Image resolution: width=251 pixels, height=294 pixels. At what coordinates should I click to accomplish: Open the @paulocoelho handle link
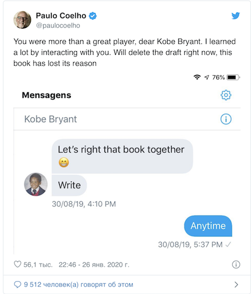pyautogui.click(x=58, y=26)
